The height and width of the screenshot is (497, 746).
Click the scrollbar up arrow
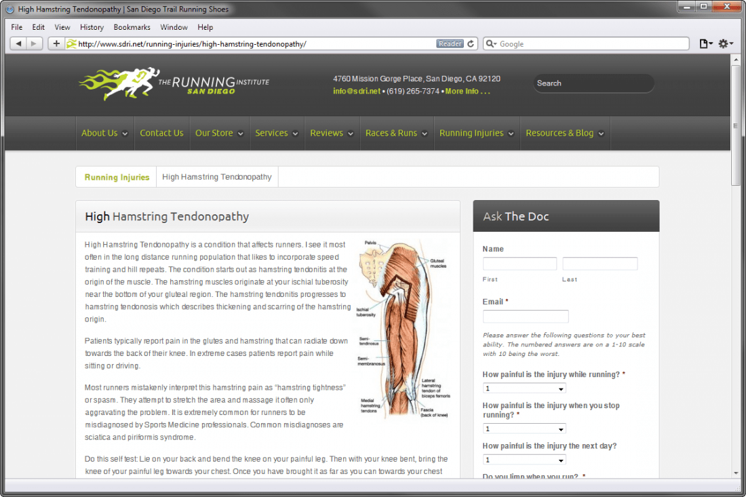pyautogui.click(x=736, y=60)
